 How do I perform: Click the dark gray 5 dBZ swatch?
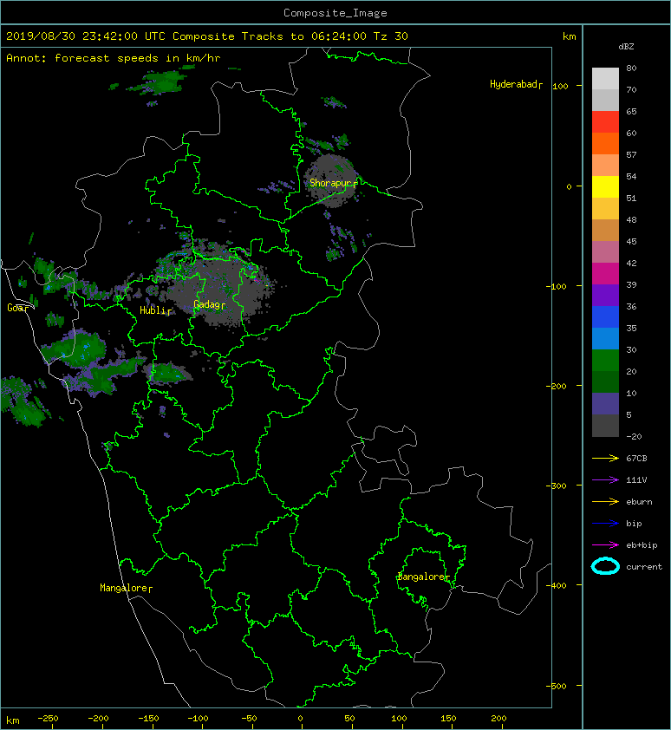click(x=605, y=426)
